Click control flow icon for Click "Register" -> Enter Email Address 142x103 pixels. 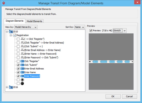[x=22, y=42]
